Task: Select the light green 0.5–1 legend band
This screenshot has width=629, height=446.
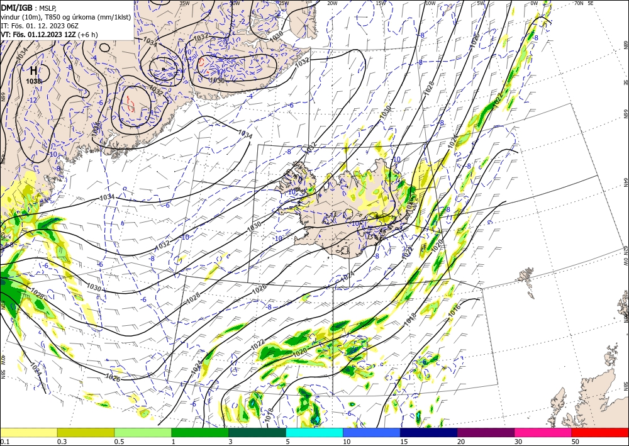Action: coord(143,432)
